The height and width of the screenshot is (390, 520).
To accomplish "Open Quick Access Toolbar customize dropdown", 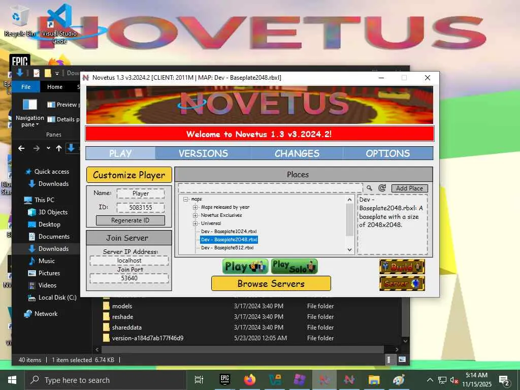I will 57,73.
